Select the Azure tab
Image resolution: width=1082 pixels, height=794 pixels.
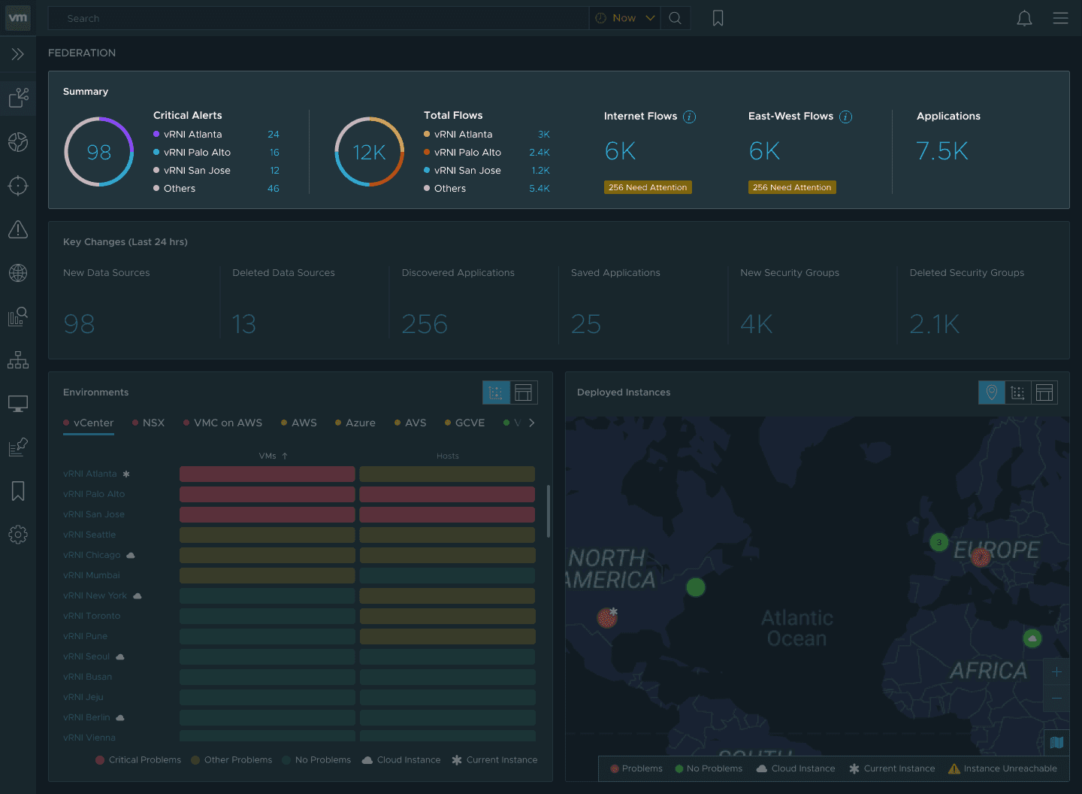click(355, 423)
